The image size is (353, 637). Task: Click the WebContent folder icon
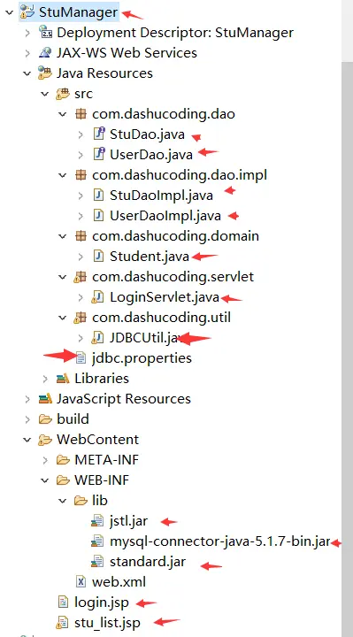point(45,439)
